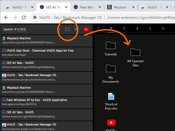Open first VisiOS - Tab / Bookmark Manager OS entry
The height and width of the screenshot is (131, 175).
(x=47, y=78)
